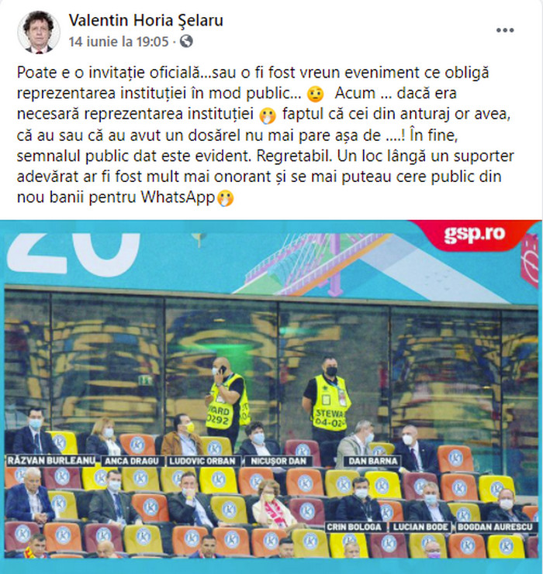Click the emoji after 'reprezentarea instituției'

coord(268,115)
